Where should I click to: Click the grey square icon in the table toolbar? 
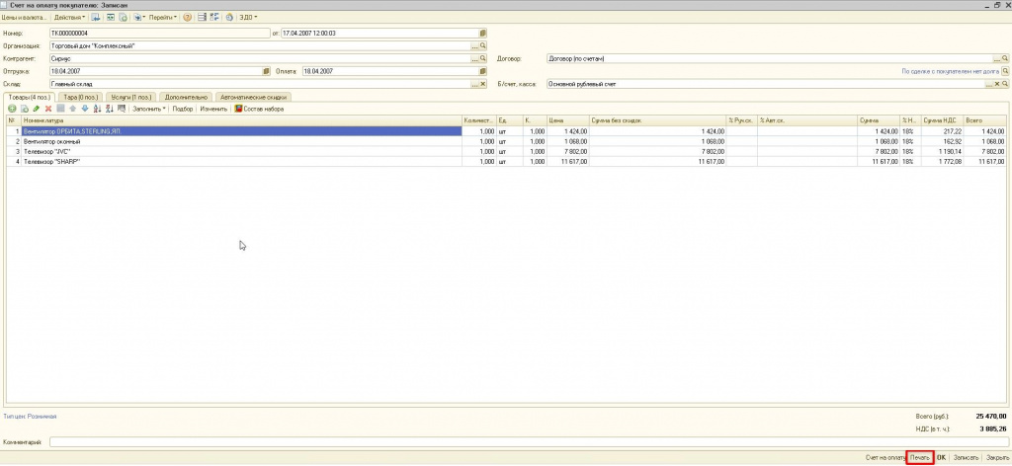coord(60,109)
